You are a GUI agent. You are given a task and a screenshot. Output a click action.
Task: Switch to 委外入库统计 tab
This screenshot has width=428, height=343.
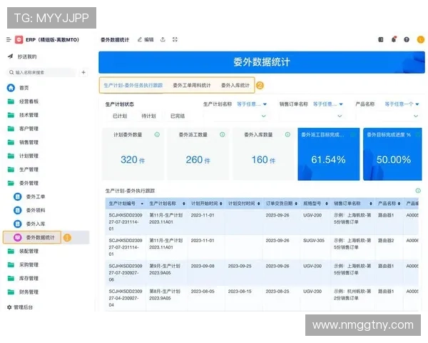point(235,85)
